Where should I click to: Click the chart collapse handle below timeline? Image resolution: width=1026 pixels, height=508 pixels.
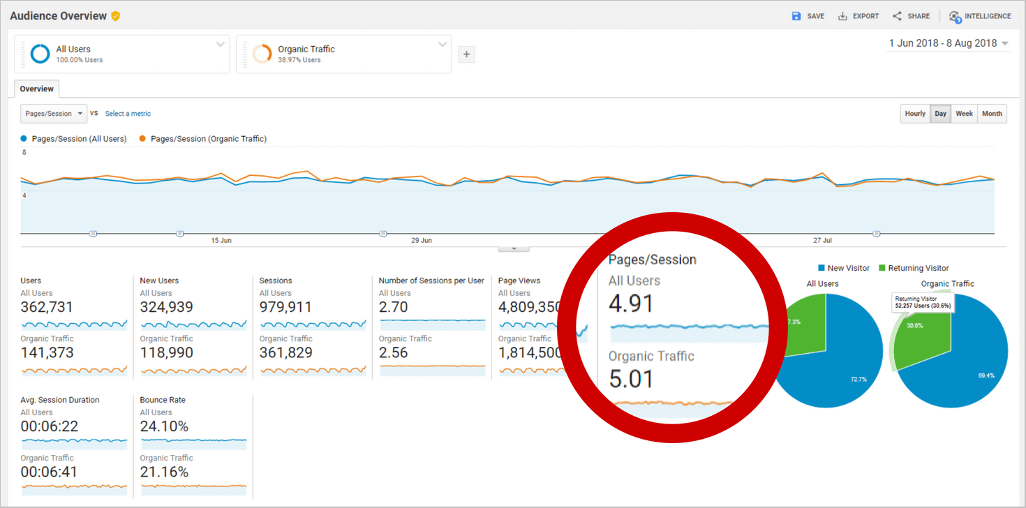pyautogui.click(x=514, y=248)
